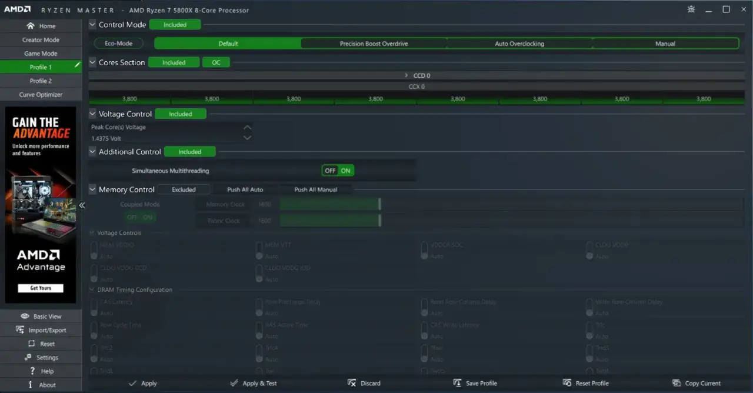Open Curve Optimizer in sidebar
The height and width of the screenshot is (393, 753).
[41, 94]
